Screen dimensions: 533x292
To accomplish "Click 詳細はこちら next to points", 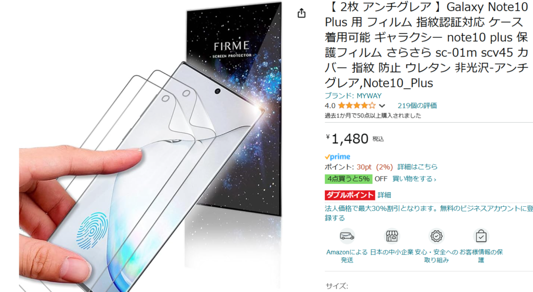I will click(x=417, y=167).
